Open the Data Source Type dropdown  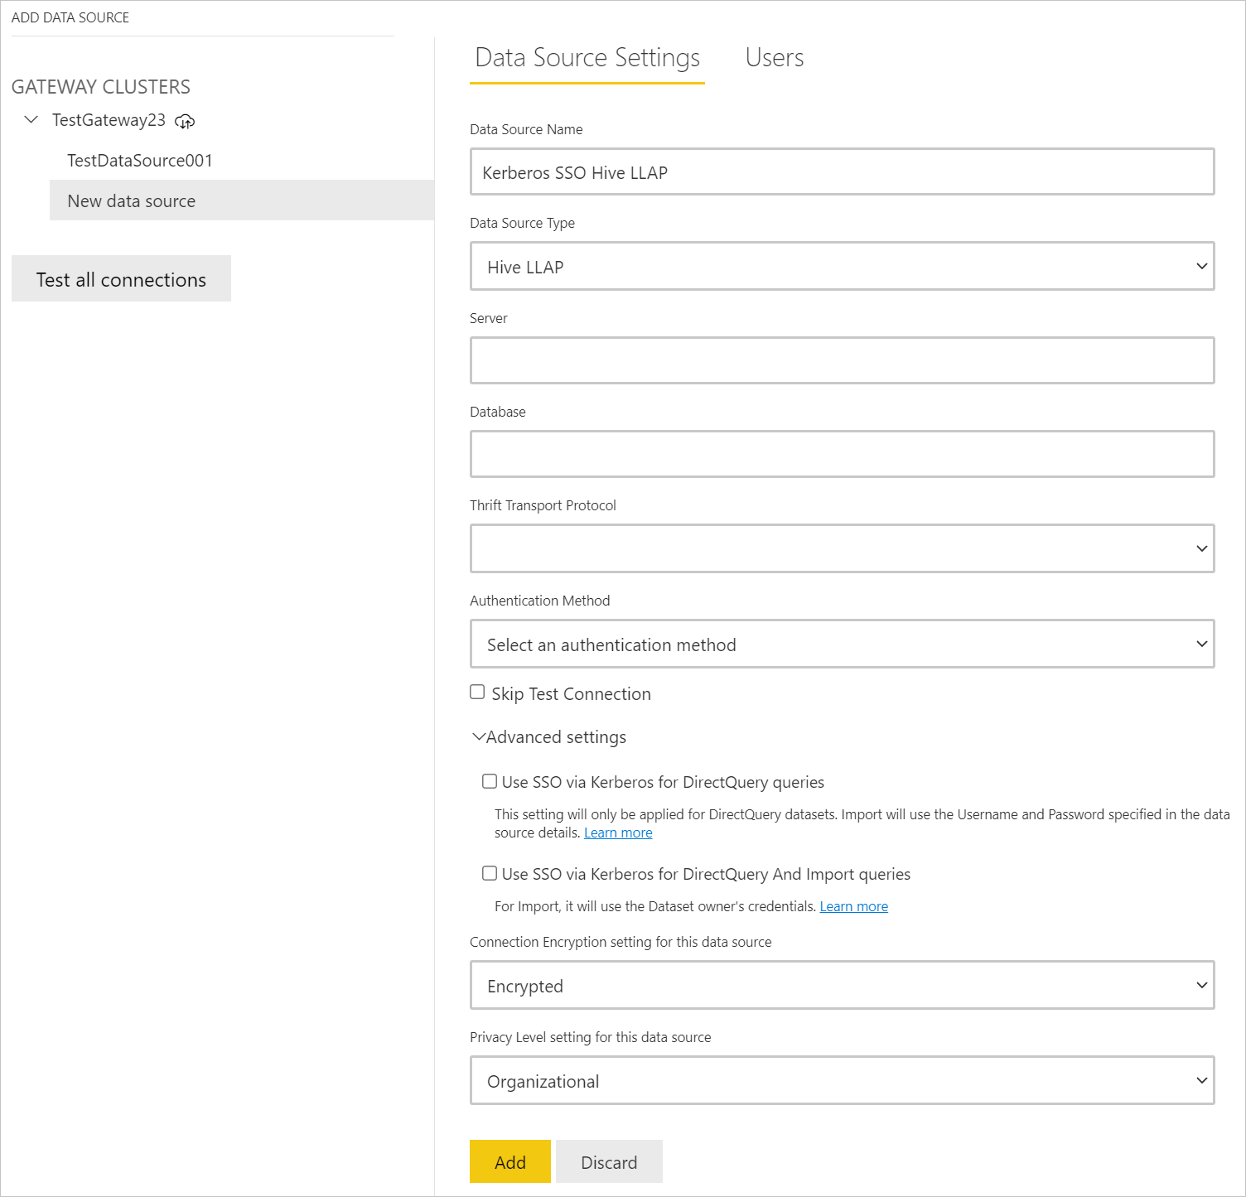point(842,267)
